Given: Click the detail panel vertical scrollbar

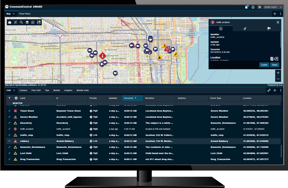Looking at the screenshot, I should coord(280,40).
